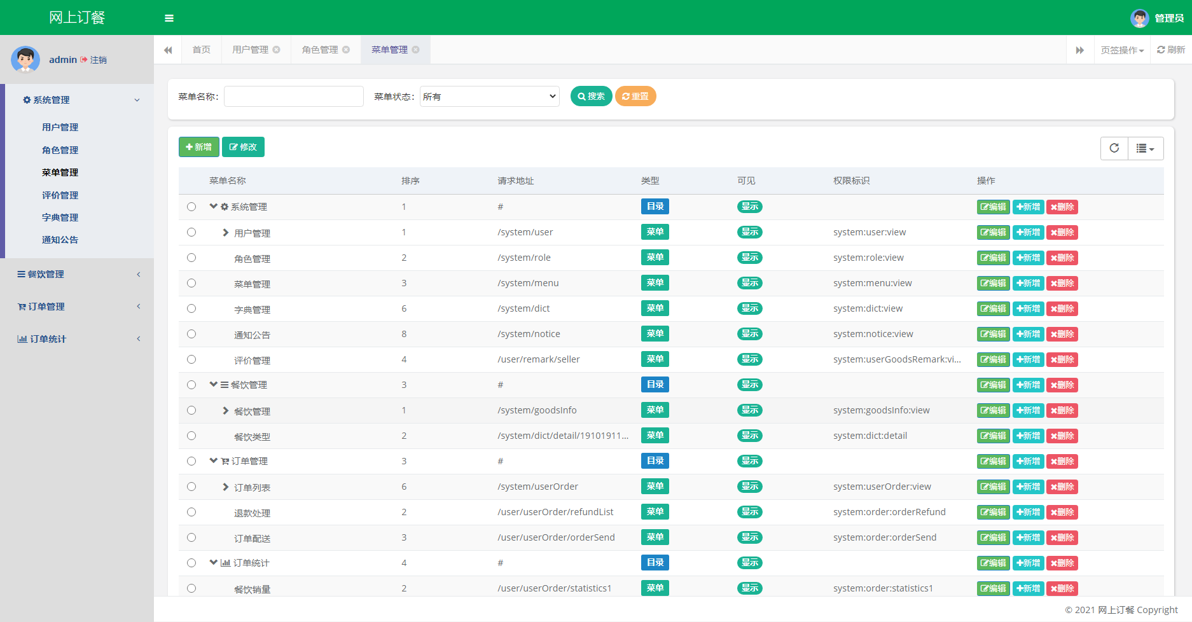This screenshot has height=622, width=1192.
Task: Open 角色管理 in the sidebar menu
Action: point(60,150)
